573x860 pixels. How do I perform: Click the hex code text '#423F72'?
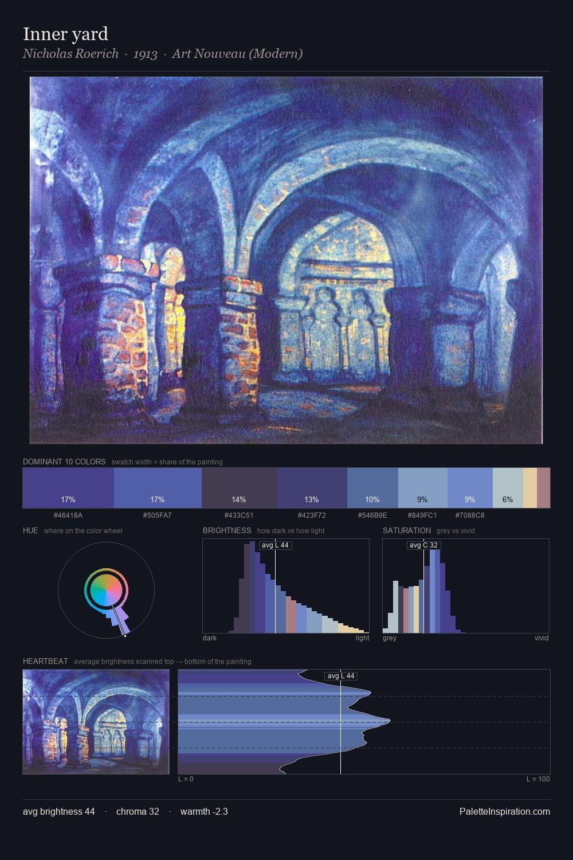tap(312, 515)
